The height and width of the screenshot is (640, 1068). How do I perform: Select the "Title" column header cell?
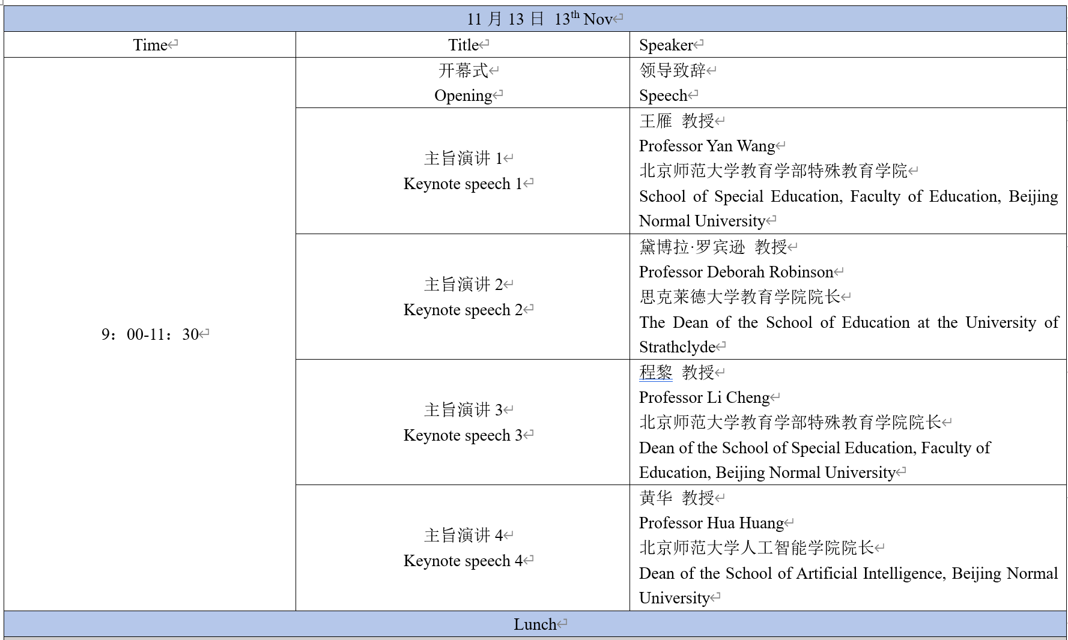pos(463,45)
